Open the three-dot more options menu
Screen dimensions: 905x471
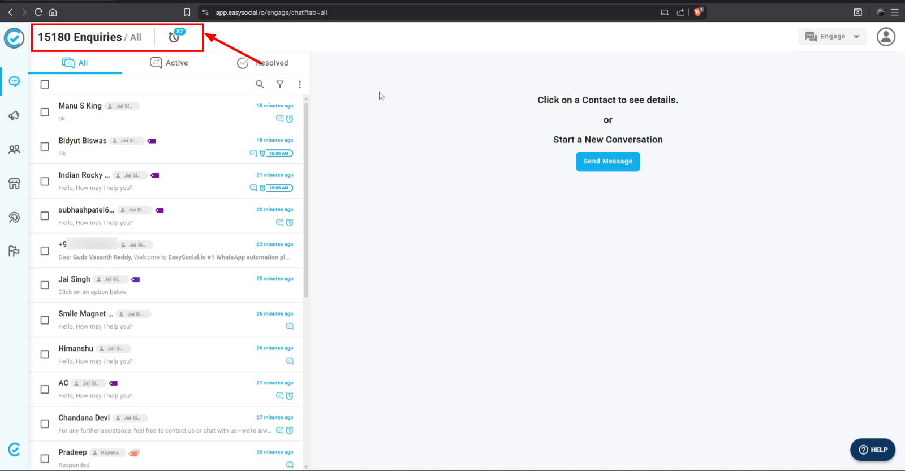click(300, 84)
